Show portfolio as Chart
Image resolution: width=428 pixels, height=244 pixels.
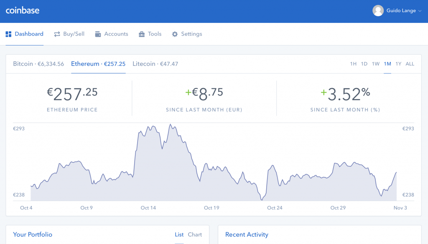click(195, 234)
